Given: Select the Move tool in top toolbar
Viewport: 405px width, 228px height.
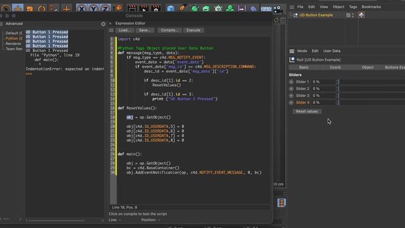Looking at the screenshot, I should click(18, 8).
